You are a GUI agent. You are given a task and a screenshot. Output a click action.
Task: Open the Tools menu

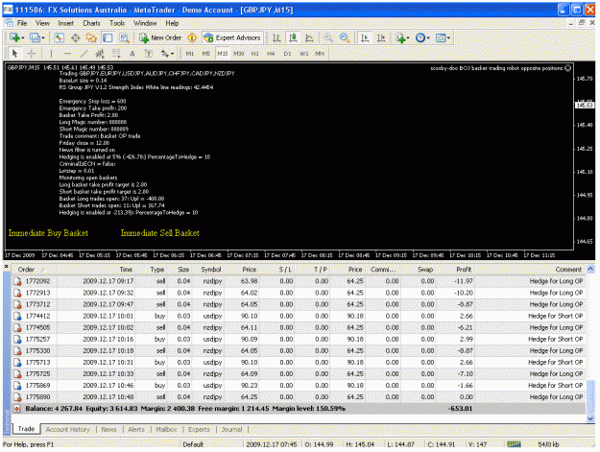click(x=117, y=23)
